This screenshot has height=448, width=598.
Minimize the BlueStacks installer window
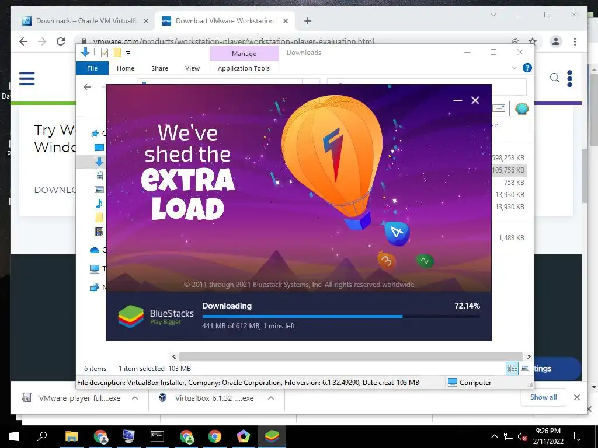coord(458,100)
